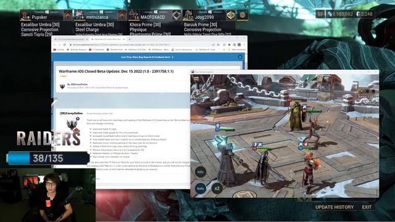Click the round gold squad emblem after Jdog2090
Viewport: 395px width, 222px height.
(x=243, y=15)
